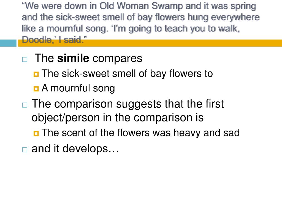Viewport: 282px width, 212px height.
Task: Click the title text 'Doodle,' I said.
Action: pyautogui.click(x=55, y=40)
